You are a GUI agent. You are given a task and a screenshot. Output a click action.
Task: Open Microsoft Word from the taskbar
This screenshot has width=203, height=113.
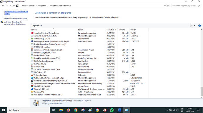tap(119, 110)
